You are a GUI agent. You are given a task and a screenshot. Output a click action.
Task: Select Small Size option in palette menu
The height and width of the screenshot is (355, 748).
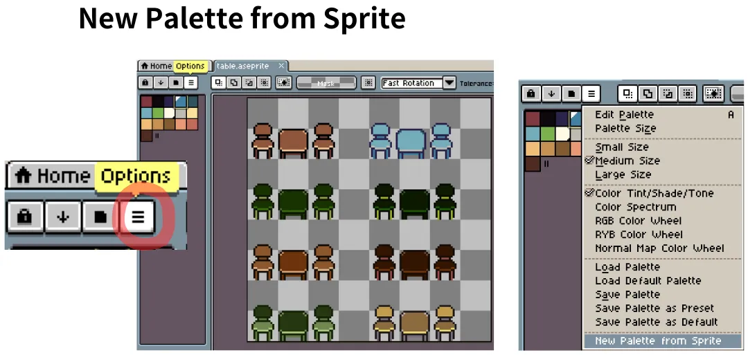click(x=621, y=147)
